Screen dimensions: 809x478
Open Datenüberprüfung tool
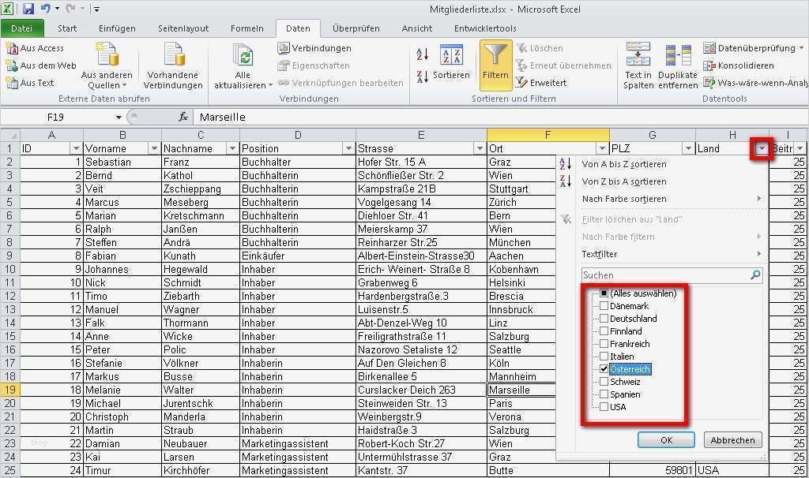click(x=753, y=48)
